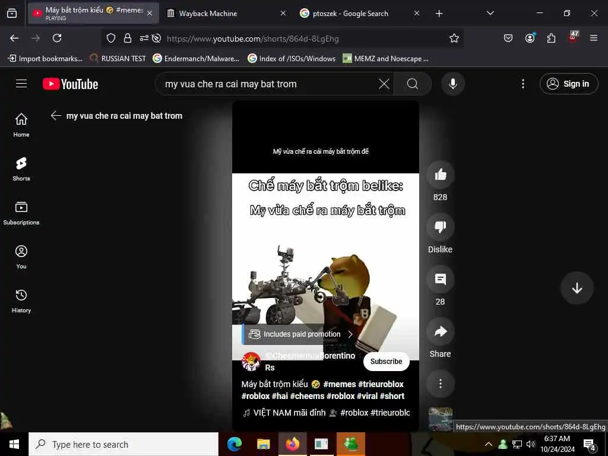Show tracking protection shield info
The height and width of the screenshot is (456, 608).
[x=111, y=38]
